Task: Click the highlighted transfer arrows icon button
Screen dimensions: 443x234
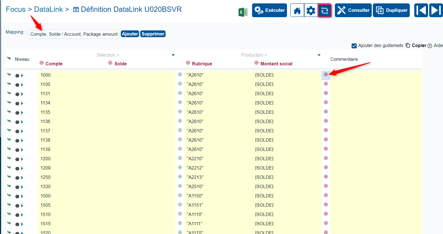Action: 325,10
